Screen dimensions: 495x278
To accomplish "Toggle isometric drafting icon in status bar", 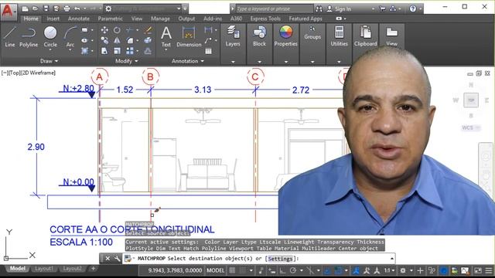I will click(310, 270).
